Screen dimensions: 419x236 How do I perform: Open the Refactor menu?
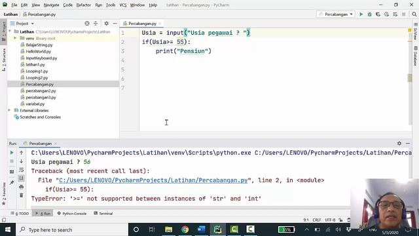coord(84,5)
